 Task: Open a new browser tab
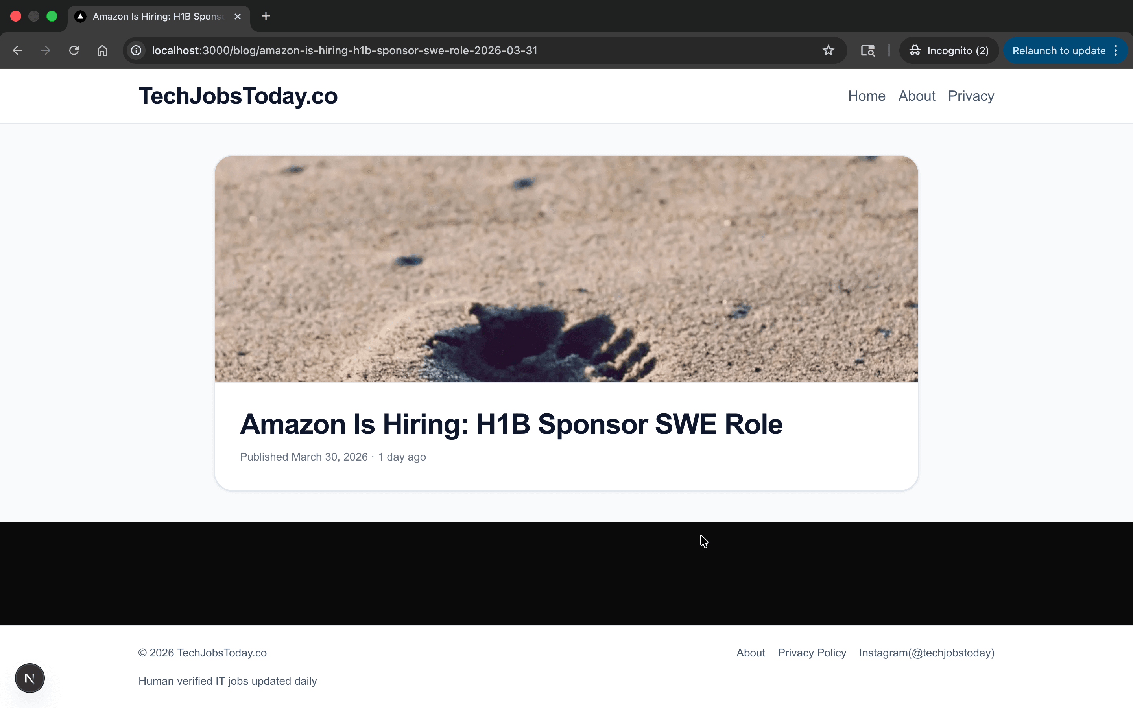point(266,17)
